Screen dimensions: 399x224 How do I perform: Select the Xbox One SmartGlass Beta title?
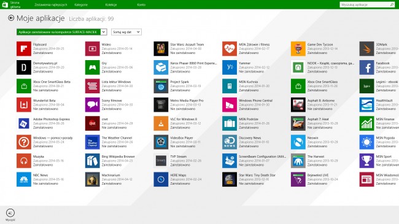52,82
